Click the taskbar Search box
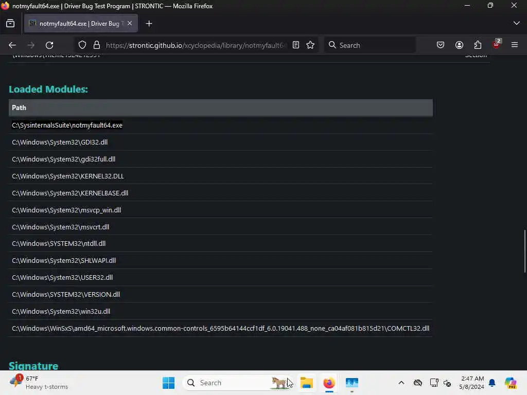Screen dimensions: 527x395 [237, 383]
